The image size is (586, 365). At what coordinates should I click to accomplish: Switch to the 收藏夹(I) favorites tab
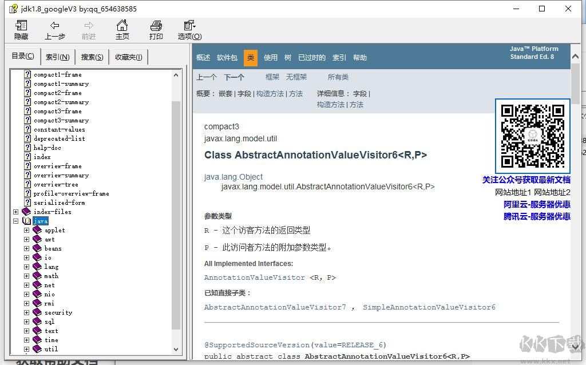pyautogui.click(x=129, y=57)
